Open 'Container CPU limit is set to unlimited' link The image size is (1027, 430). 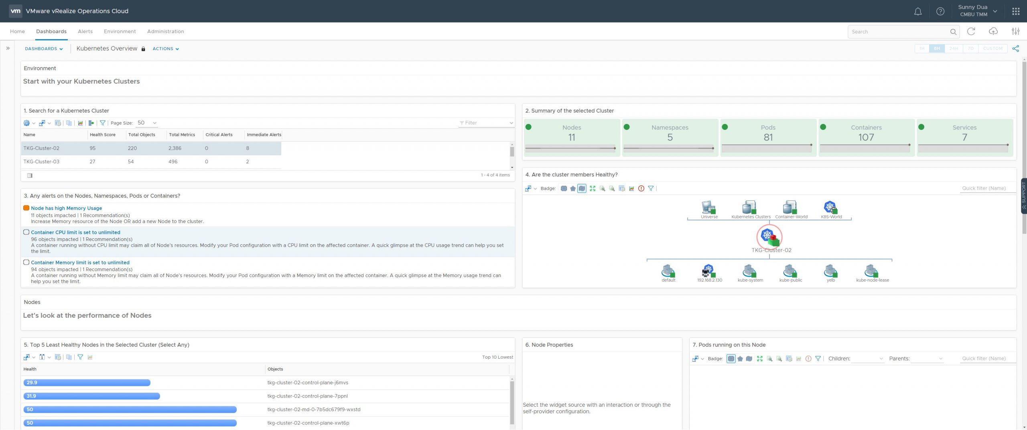pyautogui.click(x=75, y=232)
